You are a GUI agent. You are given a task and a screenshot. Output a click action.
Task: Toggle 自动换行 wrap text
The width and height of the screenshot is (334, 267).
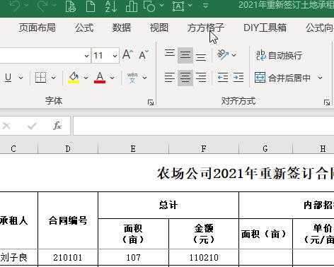coord(279,56)
